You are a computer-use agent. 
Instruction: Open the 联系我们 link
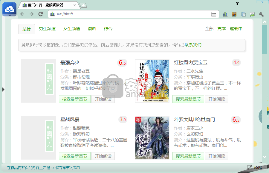point(193,45)
